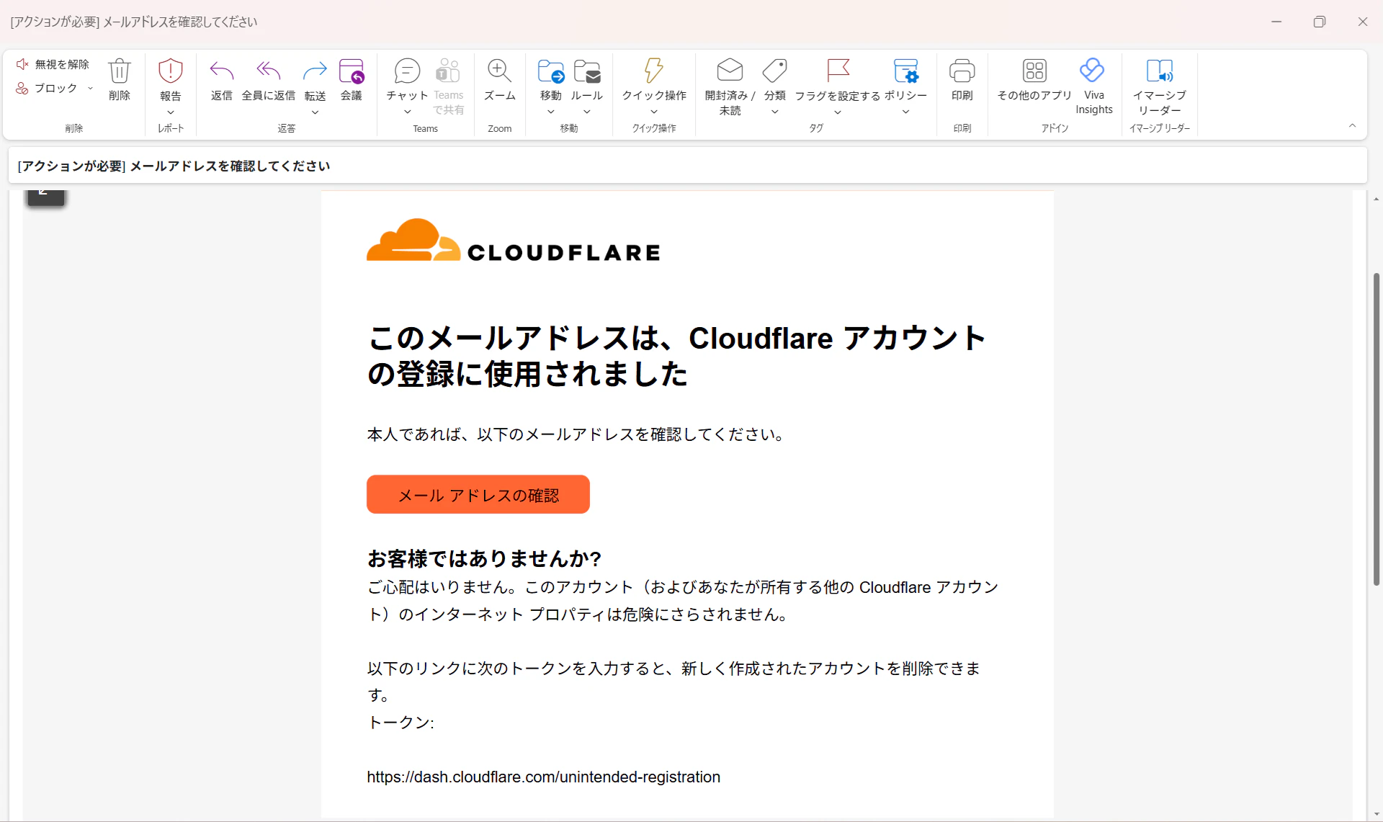Click the Cloudflare logo image
This screenshot has width=1383, height=822.
(514, 241)
